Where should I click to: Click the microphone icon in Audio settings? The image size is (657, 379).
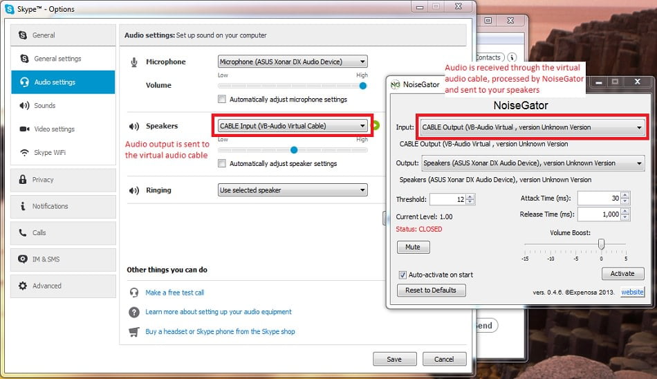pyautogui.click(x=134, y=62)
